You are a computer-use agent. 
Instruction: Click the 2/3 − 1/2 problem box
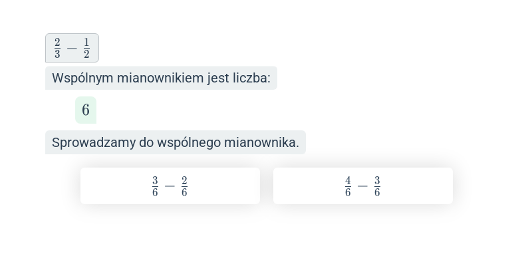(72, 48)
